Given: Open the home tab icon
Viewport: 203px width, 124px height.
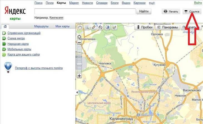Looking at the screenshot, I should point(5,26).
